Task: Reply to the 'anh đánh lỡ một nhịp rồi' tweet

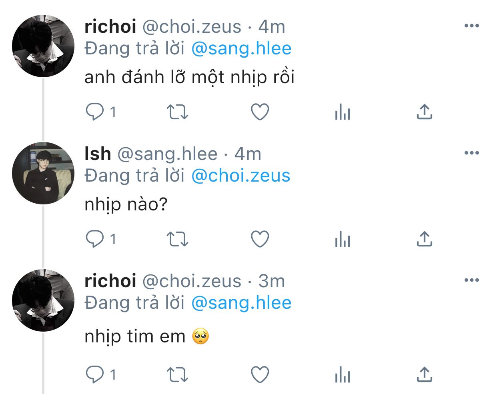Action: 95,112
